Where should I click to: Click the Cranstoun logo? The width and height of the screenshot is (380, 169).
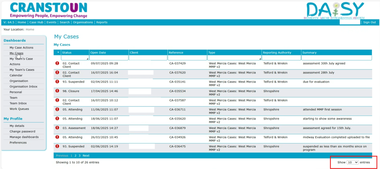(x=48, y=10)
